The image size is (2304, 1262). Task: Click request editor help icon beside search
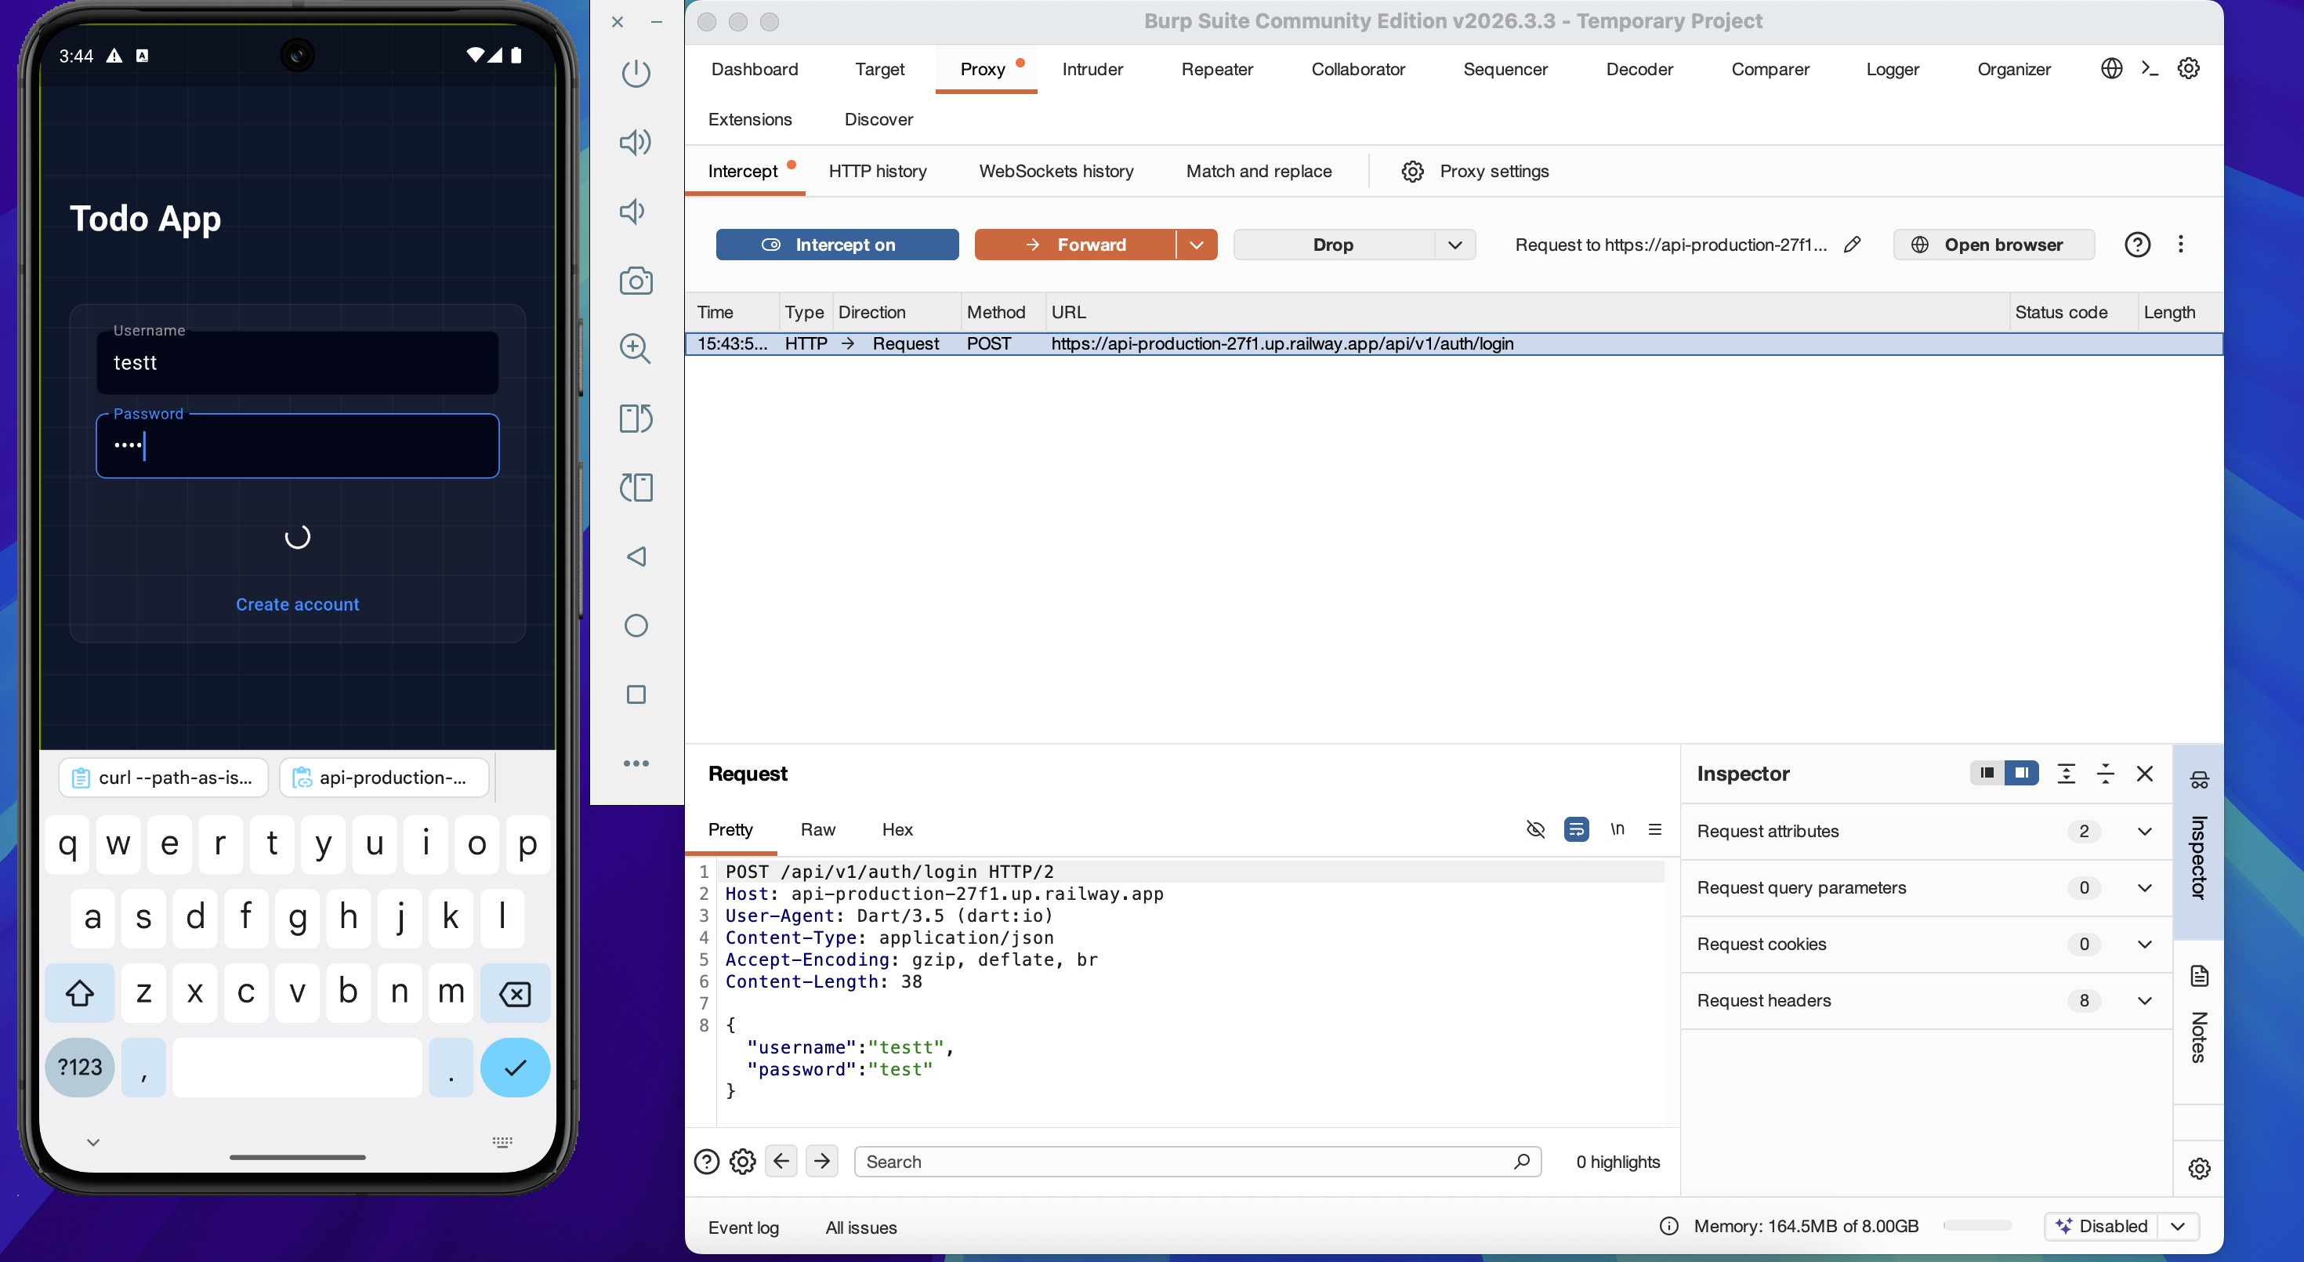[707, 1161]
